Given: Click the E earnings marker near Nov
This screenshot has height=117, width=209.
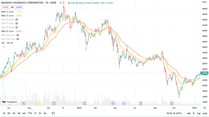Looking at the screenshot, I should (x=172, y=103).
